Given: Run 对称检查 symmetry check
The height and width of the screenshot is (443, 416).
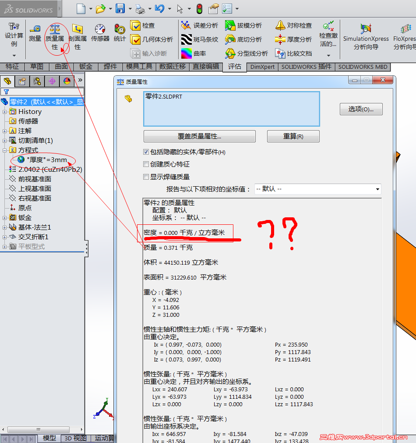Looking at the screenshot, I should click(x=293, y=25).
